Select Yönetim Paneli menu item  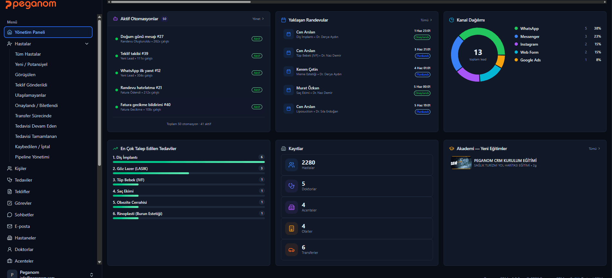pos(48,32)
